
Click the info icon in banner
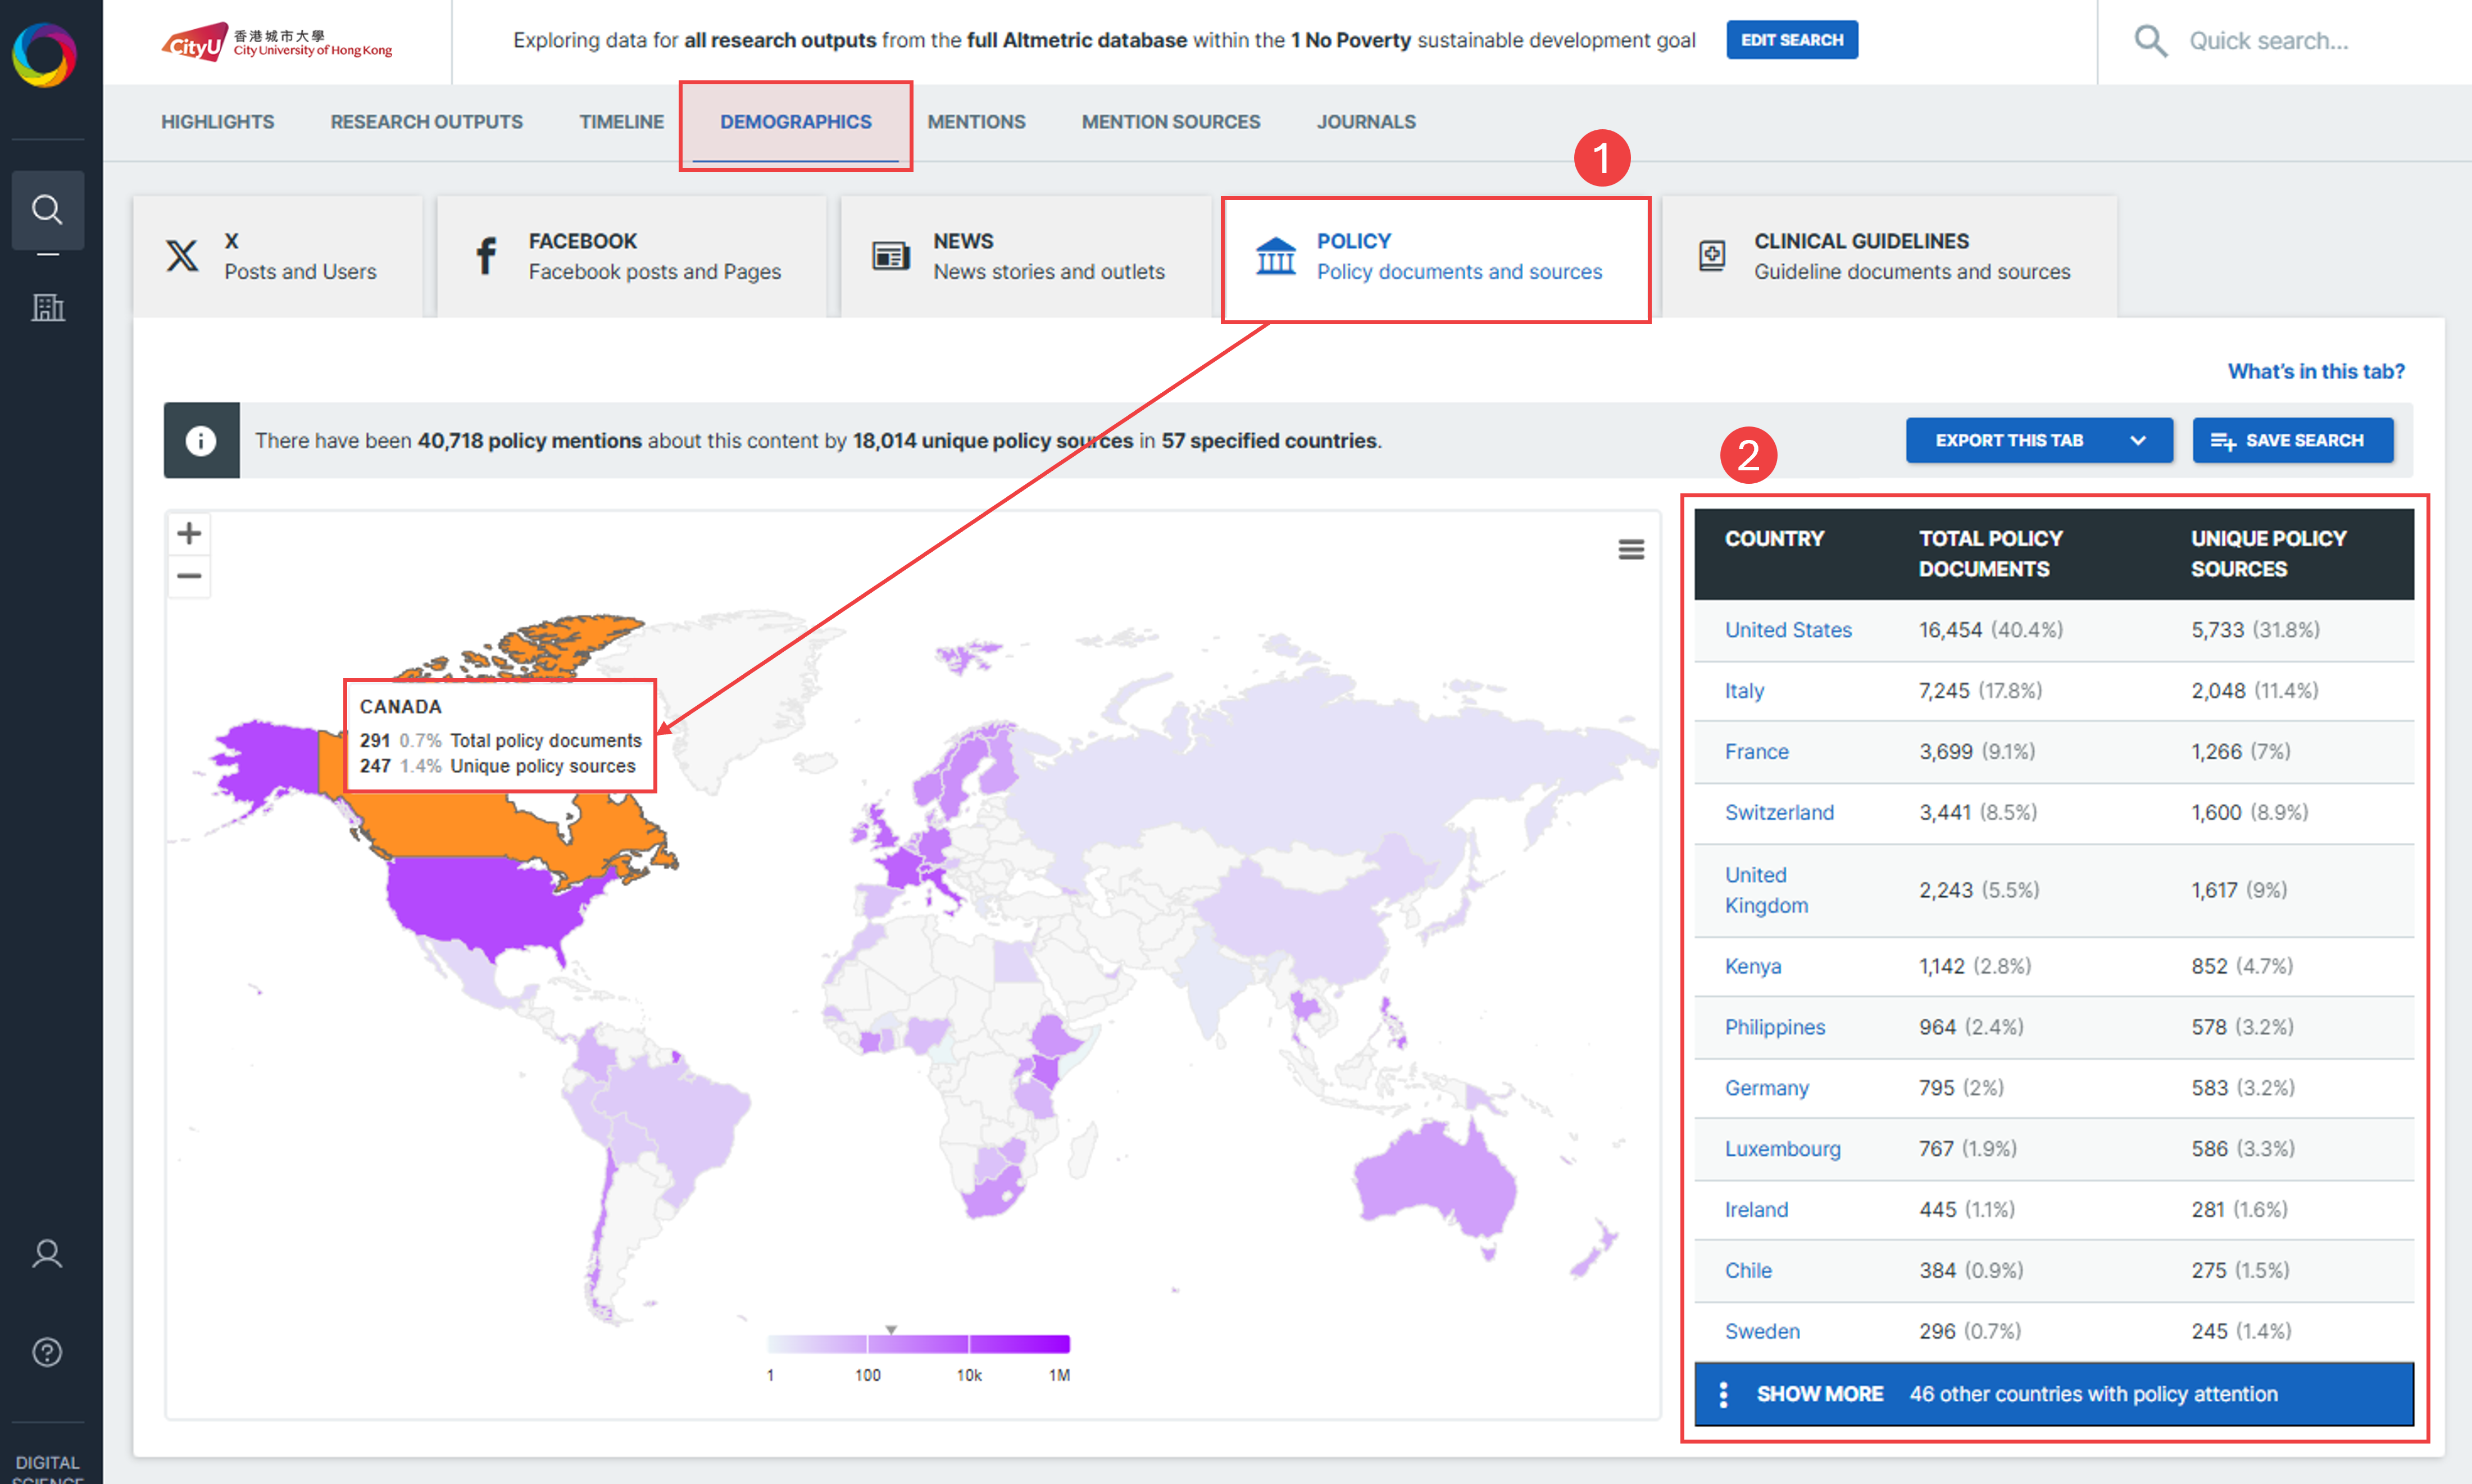[x=201, y=441]
